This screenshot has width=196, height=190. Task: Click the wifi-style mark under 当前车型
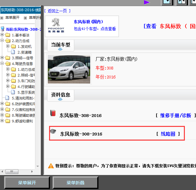[x=60, y=49]
